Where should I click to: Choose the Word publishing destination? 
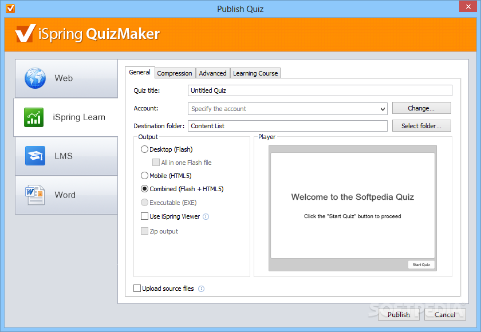pos(66,195)
